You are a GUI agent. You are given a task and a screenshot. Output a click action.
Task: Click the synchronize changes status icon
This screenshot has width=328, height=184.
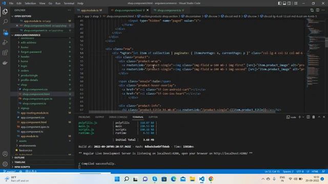pyautogui.click(x=20, y=171)
